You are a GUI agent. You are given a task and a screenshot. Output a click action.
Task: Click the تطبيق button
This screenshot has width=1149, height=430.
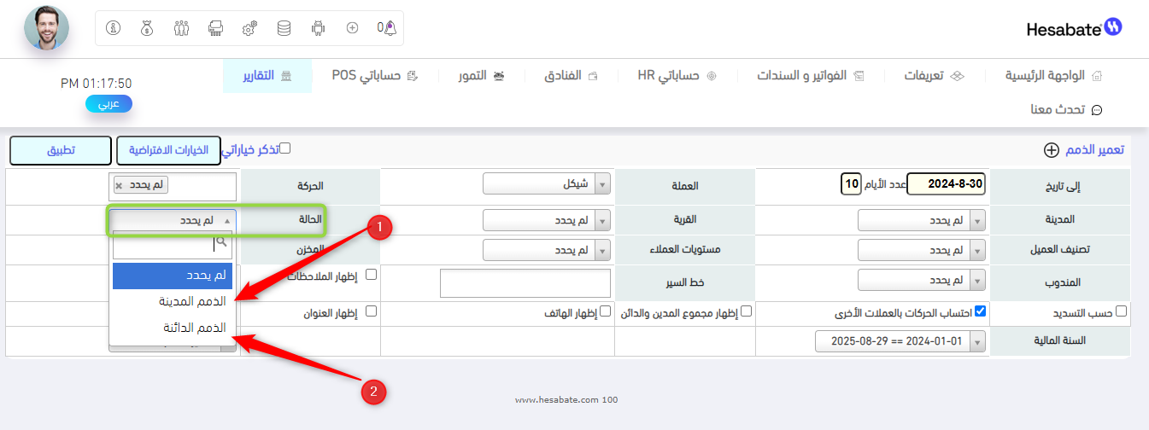pos(61,151)
